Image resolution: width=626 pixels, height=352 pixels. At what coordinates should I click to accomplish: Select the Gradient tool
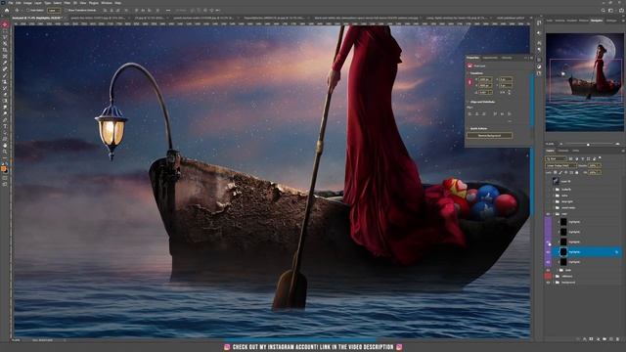(x=5, y=102)
